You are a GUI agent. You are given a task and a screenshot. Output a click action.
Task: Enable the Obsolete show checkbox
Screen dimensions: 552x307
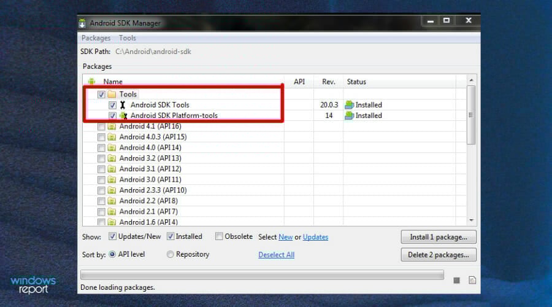point(219,236)
